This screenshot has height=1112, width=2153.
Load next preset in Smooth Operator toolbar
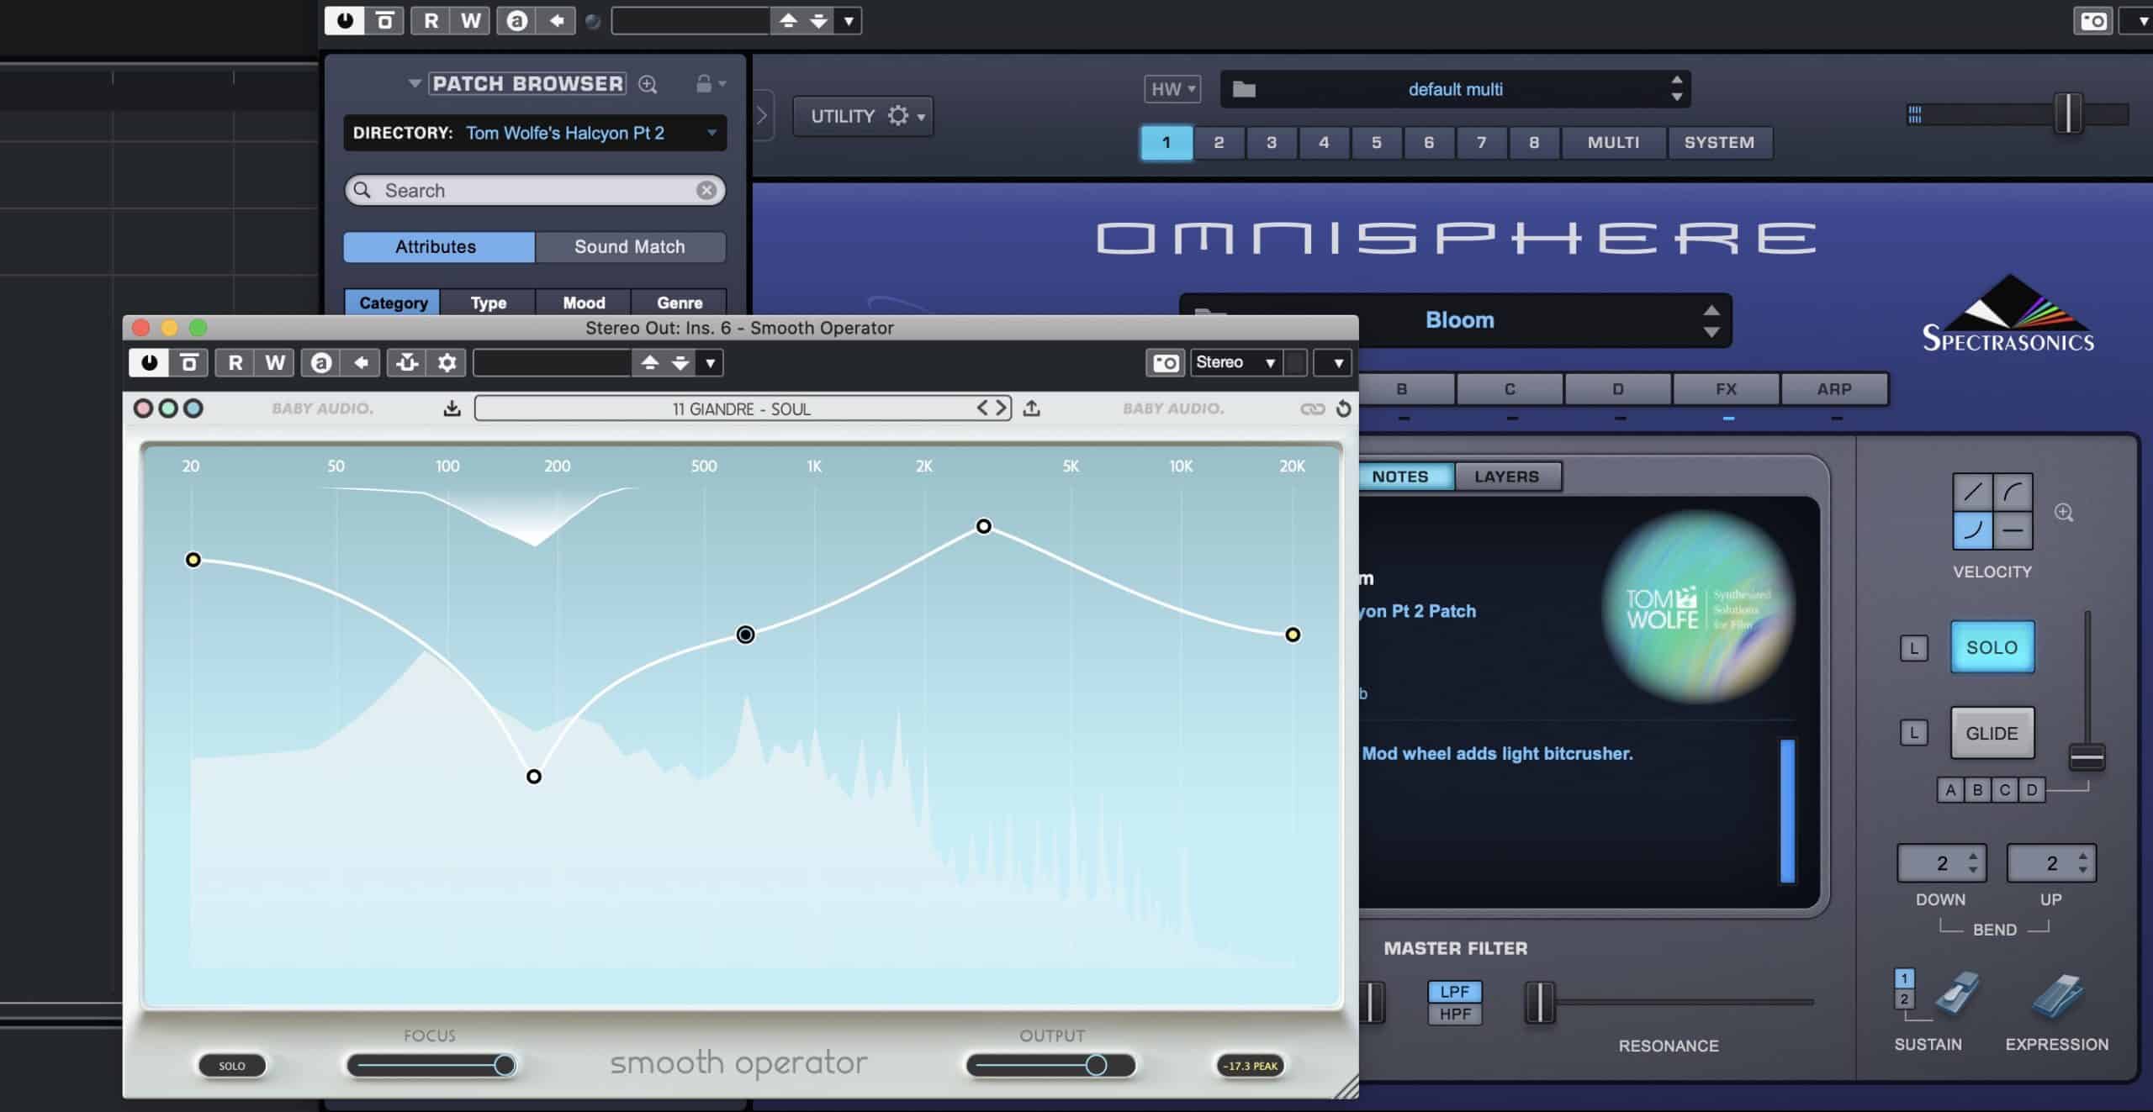(x=680, y=362)
